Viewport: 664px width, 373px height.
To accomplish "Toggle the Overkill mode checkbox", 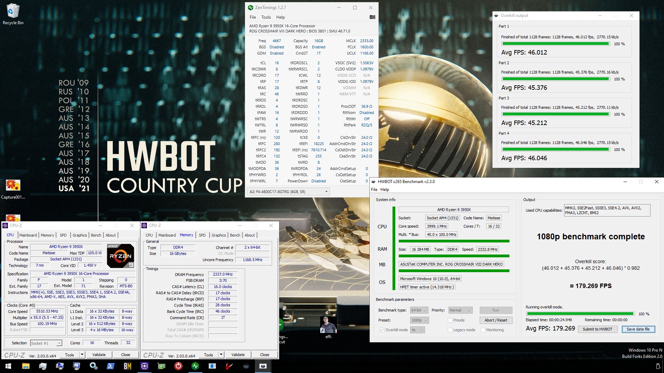I will pos(382,330).
